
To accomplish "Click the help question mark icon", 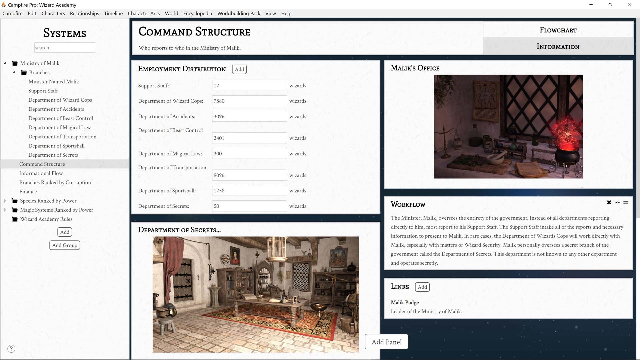I will [11, 349].
